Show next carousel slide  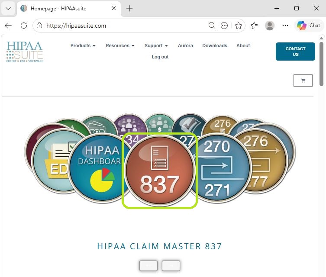pyautogui.click(x=171, y=266)
